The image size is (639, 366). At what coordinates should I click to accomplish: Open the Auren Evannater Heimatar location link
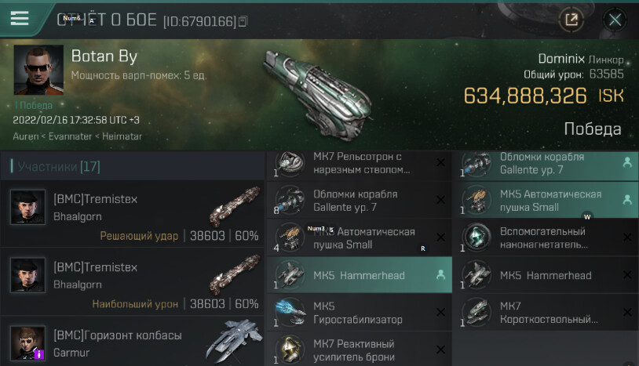(78, 136)
